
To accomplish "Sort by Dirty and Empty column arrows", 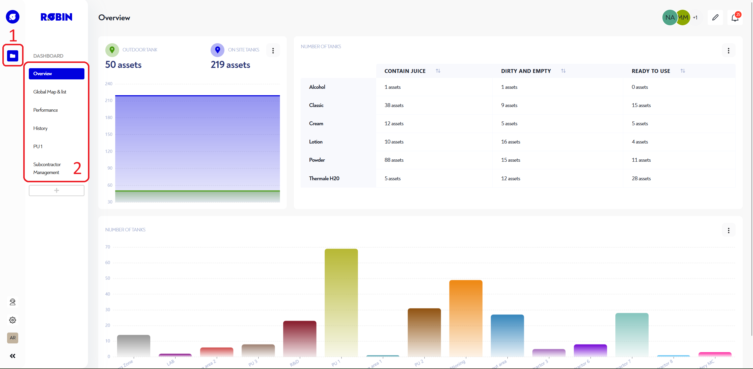I will pyautogui.click(x=563, y=71).
